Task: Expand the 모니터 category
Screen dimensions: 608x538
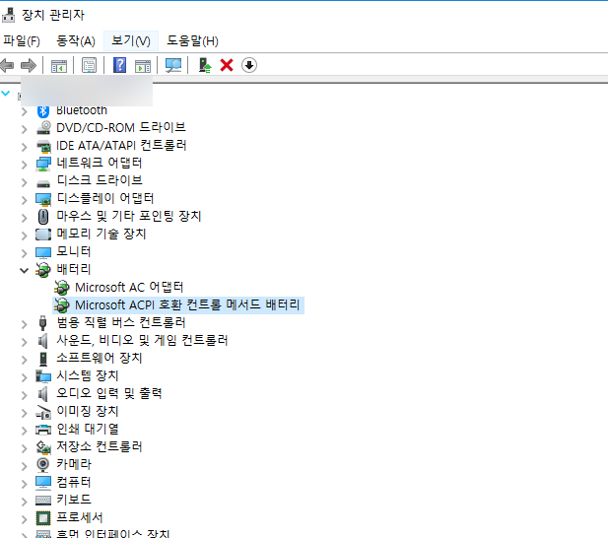Action: [25, 253]
